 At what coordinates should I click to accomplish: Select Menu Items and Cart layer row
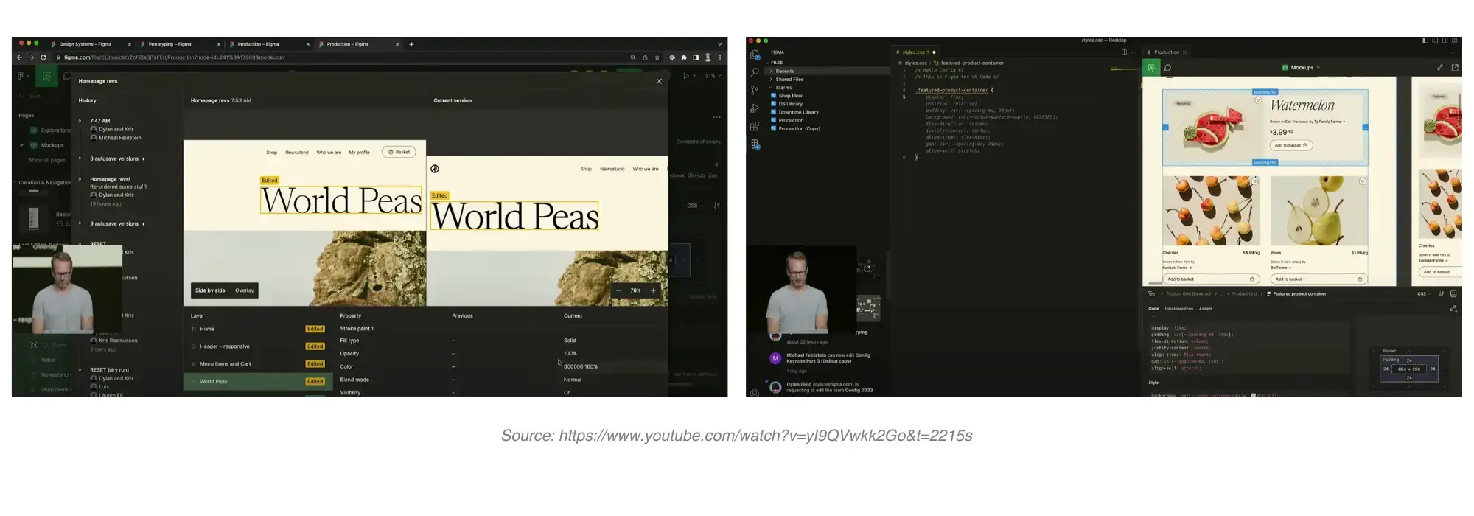[258, 364]
